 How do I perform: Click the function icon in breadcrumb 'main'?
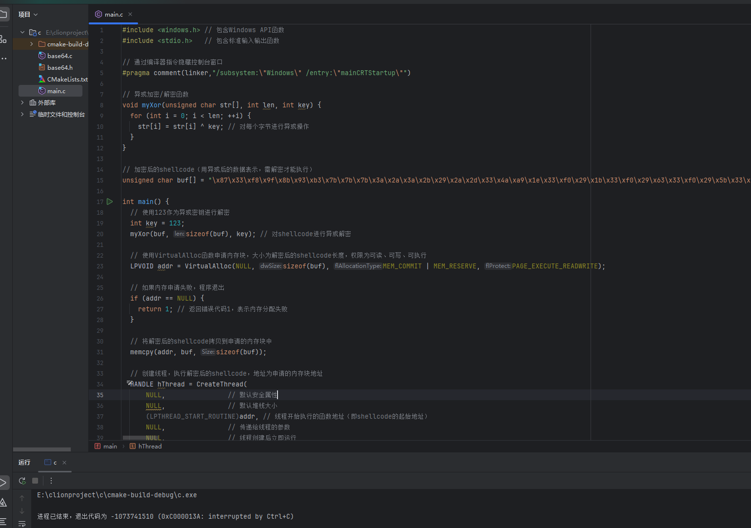98,446
